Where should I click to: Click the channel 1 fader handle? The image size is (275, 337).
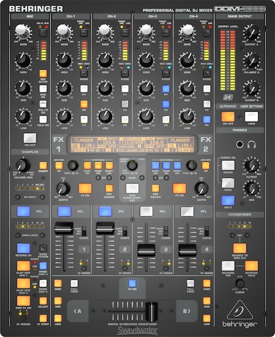[x=64, y=228]
